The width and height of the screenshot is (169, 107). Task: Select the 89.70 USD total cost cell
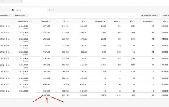[x=46, y=26]
